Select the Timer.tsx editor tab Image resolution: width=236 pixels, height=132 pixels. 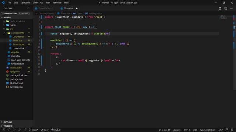(x=69, y=8)
